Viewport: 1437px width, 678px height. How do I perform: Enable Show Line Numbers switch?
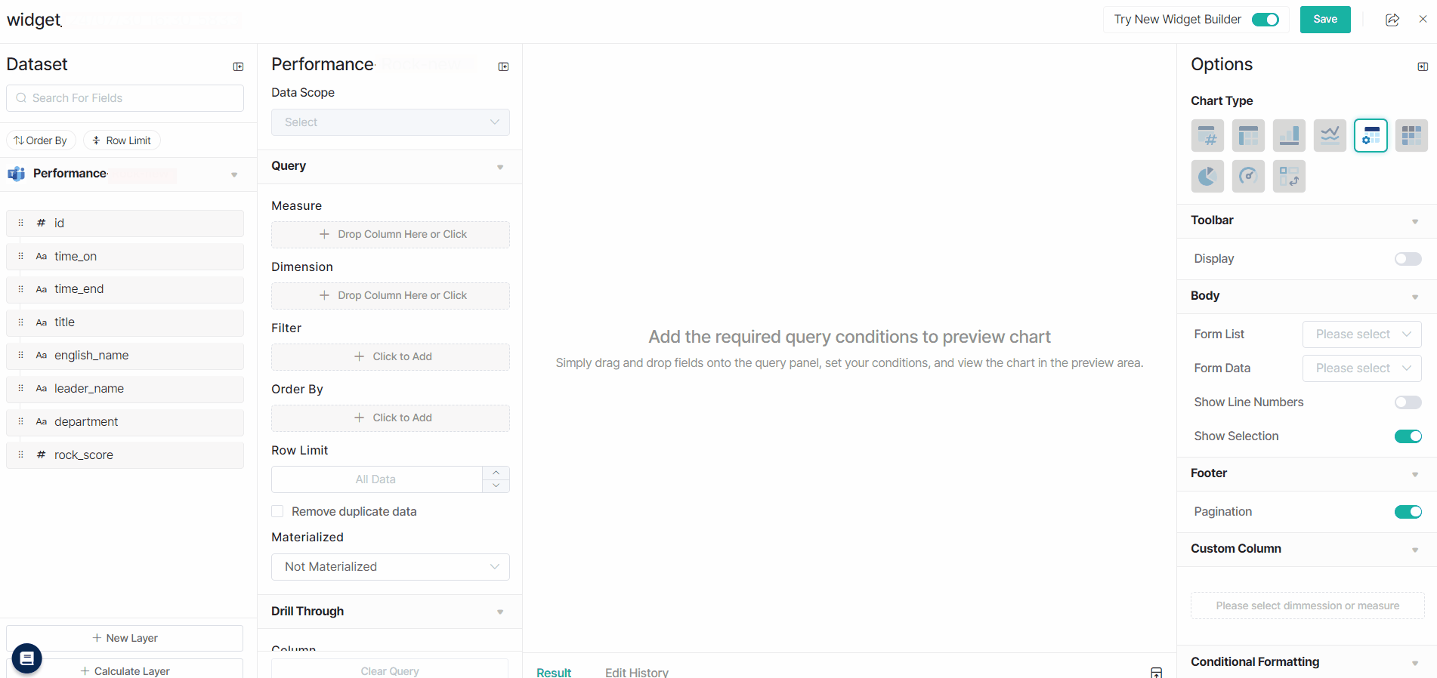pos(1408,402)
